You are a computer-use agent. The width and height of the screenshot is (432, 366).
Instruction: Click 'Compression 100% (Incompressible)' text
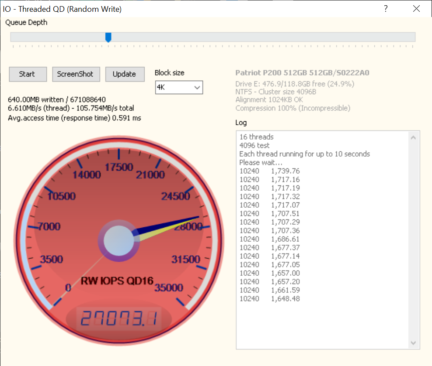point(293,108)
